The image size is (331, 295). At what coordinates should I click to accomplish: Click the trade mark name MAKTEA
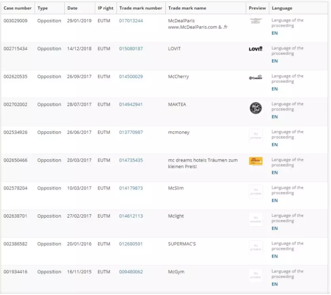177,105
